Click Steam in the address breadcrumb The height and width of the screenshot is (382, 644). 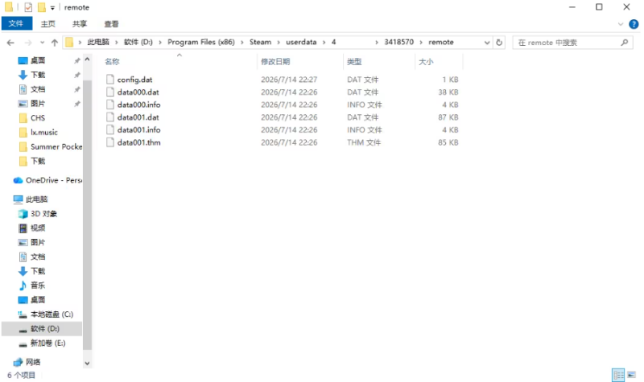pos(260,42)
